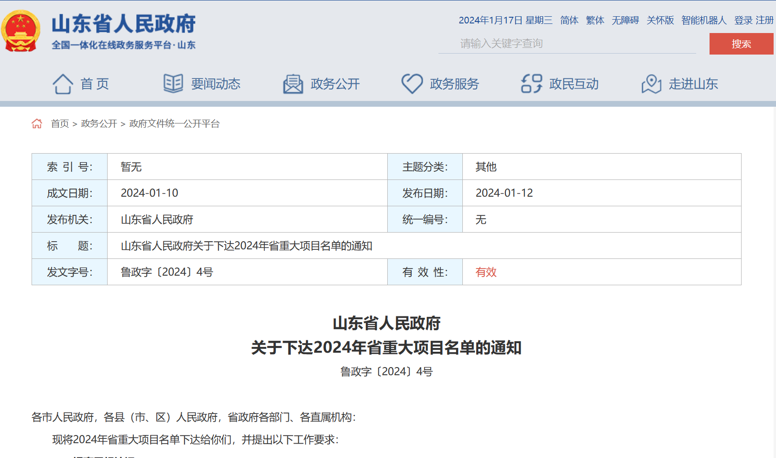
Task: Click the red 有效 validity status
Action: [x=486, y=272]
